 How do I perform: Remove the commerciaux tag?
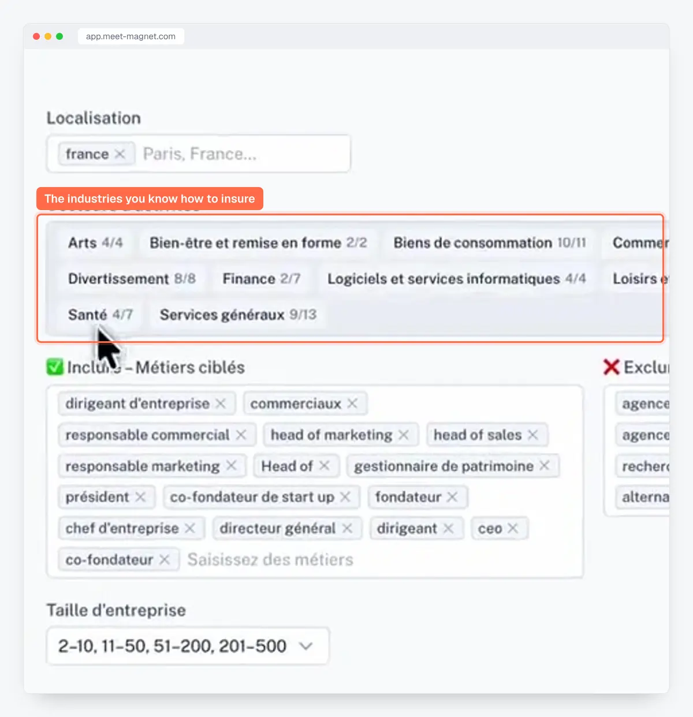352,404
